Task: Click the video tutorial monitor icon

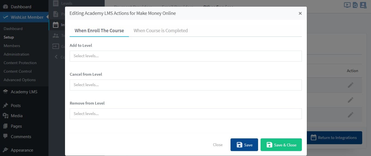Action: coord(347,5)
